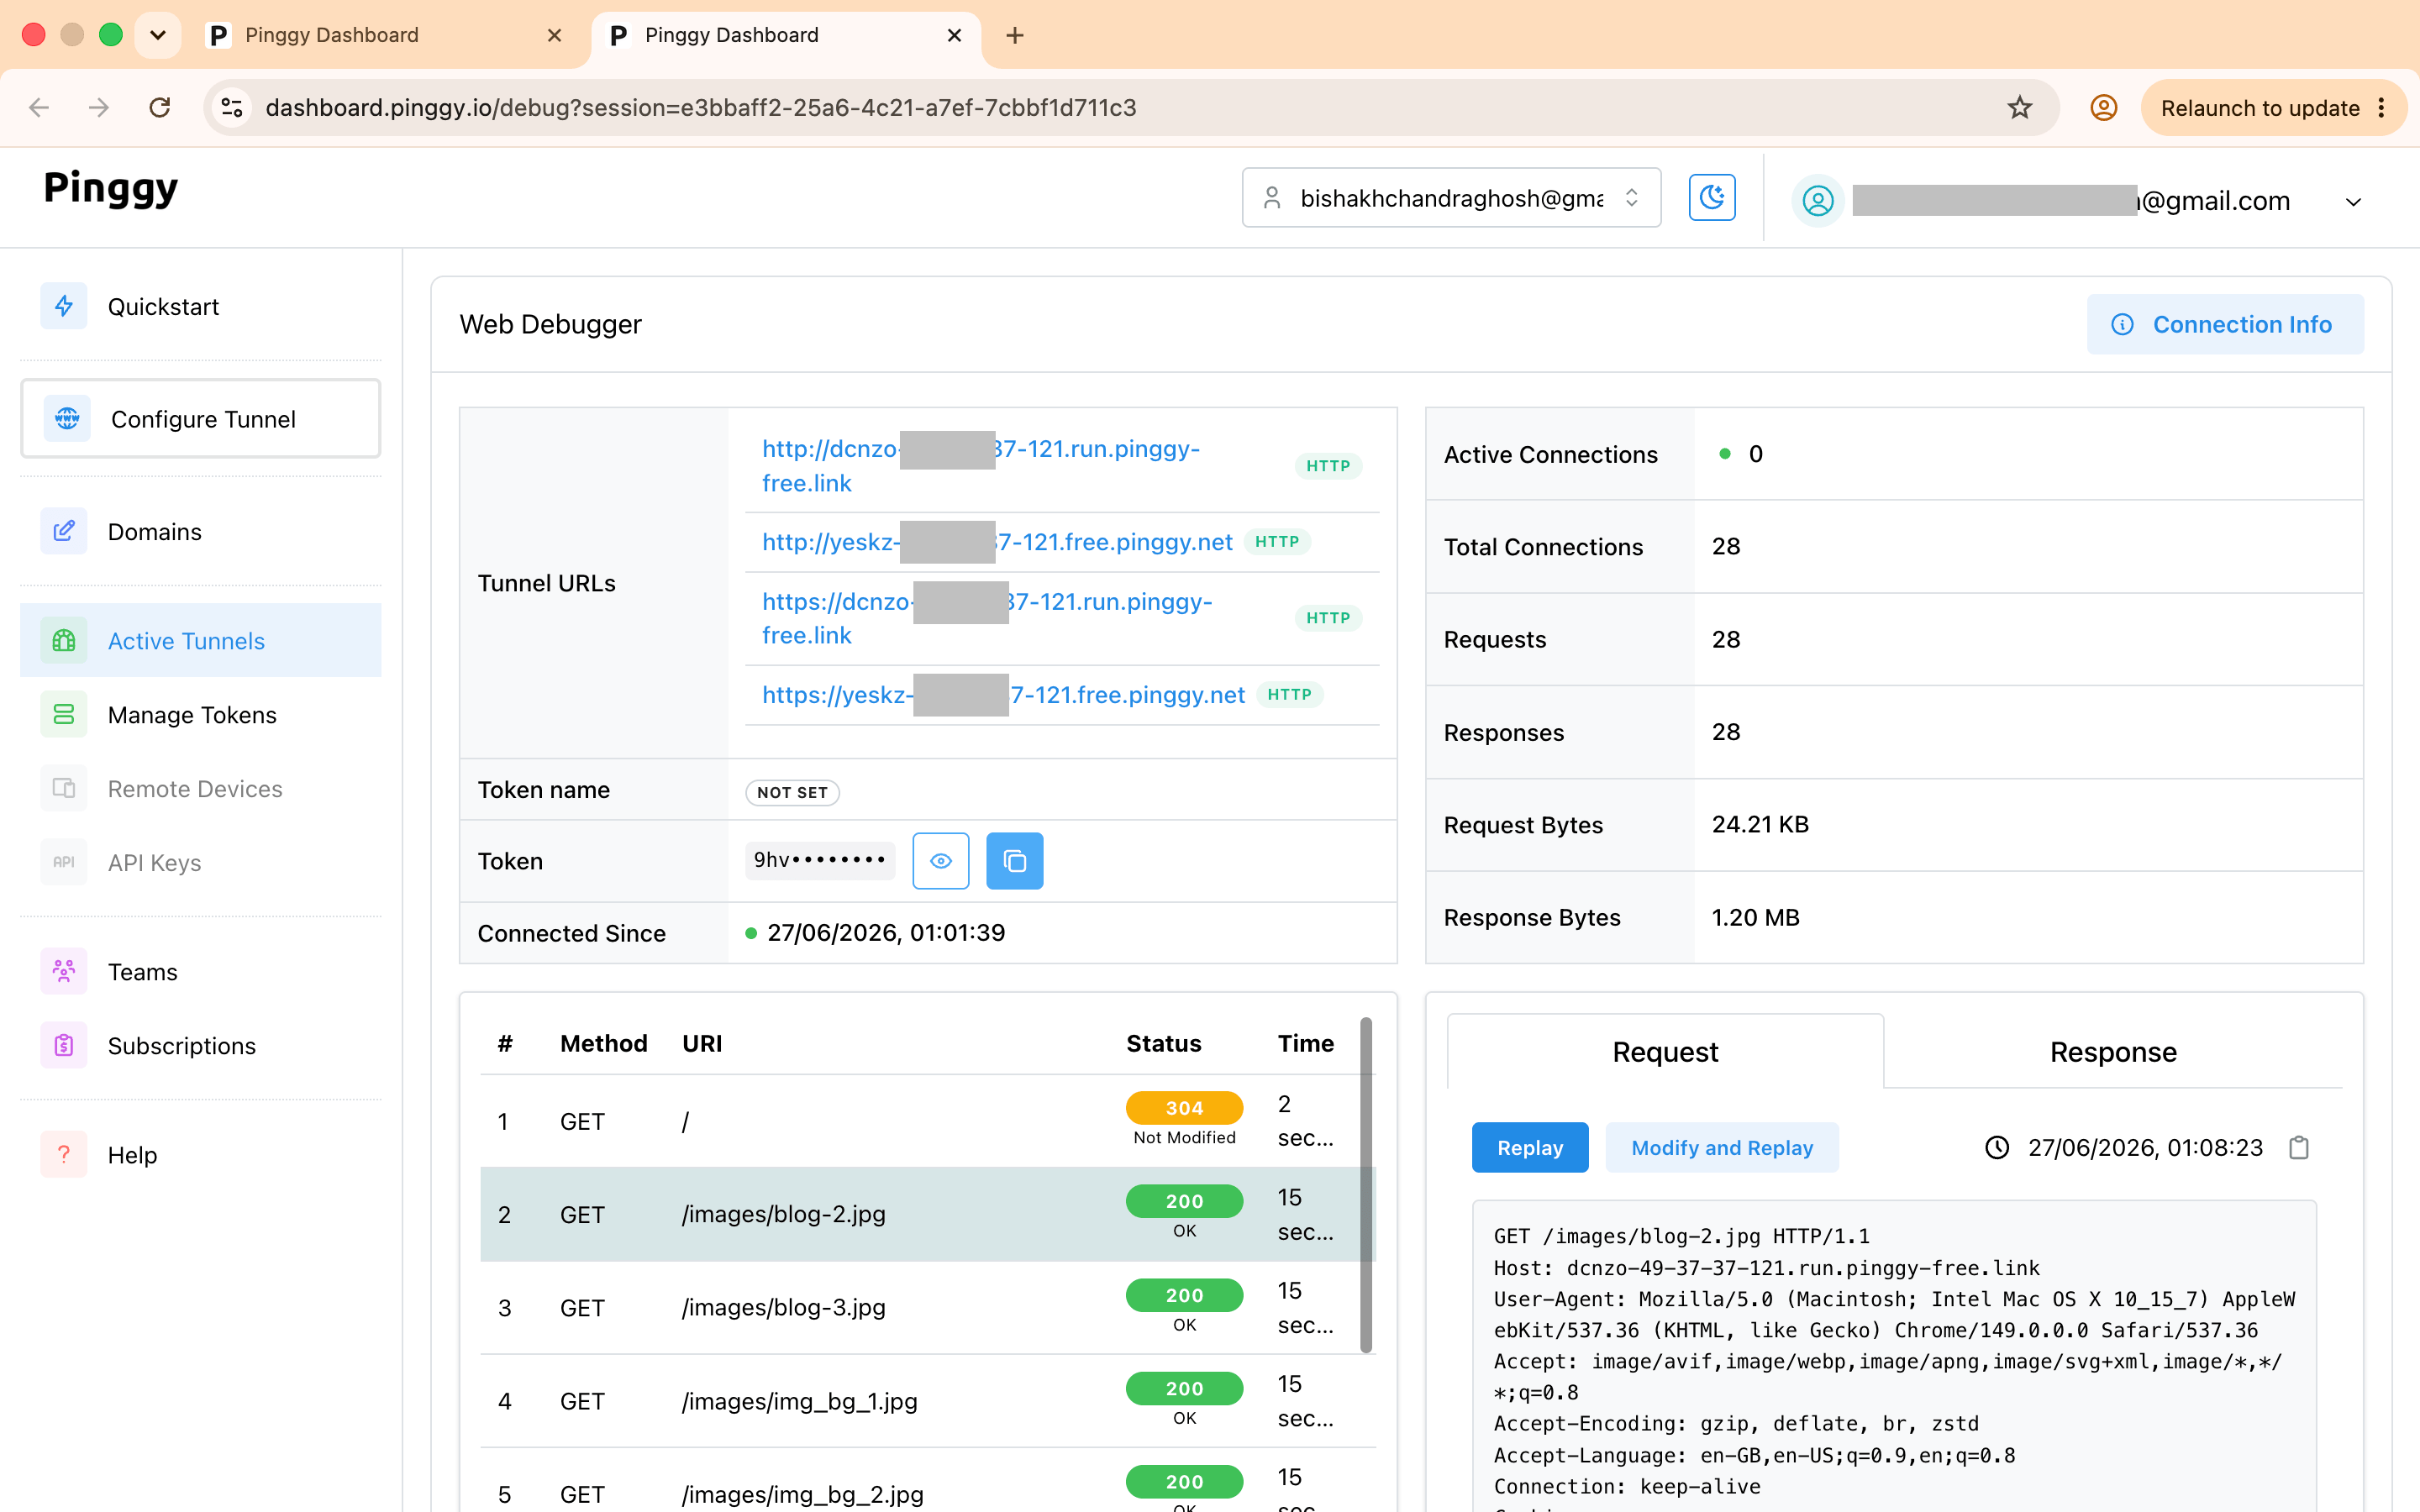Open the Help page
This screenshot has width=2420, height=1512.
point(200,1154)
